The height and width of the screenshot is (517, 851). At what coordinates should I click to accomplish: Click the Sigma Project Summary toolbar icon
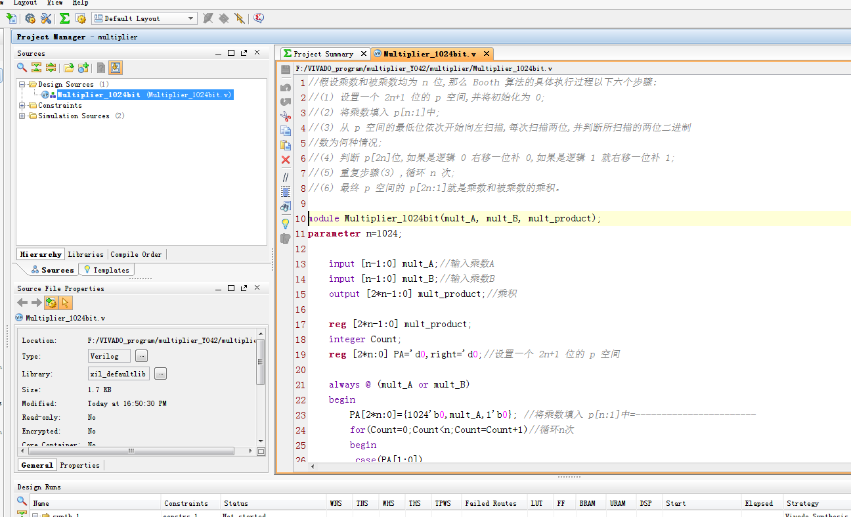click(64, 18)
